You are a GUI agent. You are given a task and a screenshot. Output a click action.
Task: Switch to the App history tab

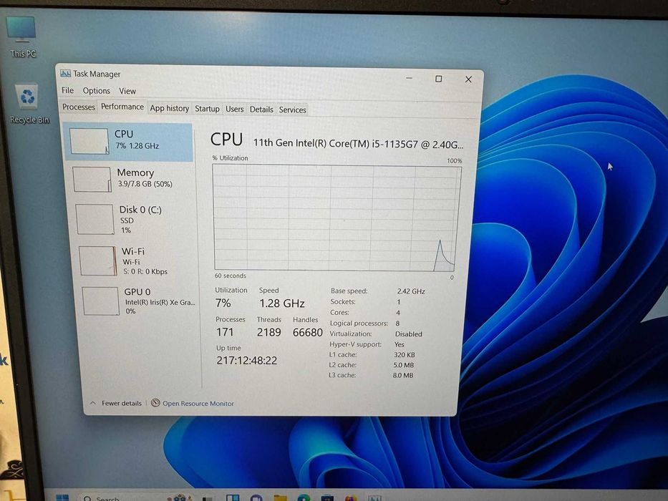169,108
